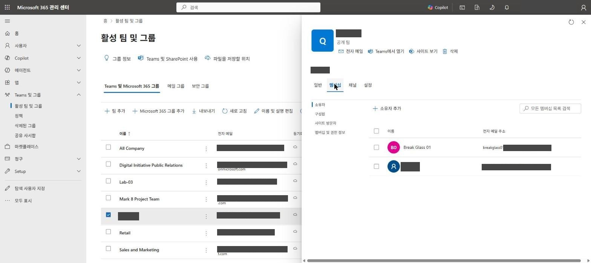Viewport: 591px width, 263px height.
Task: Show the 구성원 member list
Action: pyautogui.click(x=320, y=114)
